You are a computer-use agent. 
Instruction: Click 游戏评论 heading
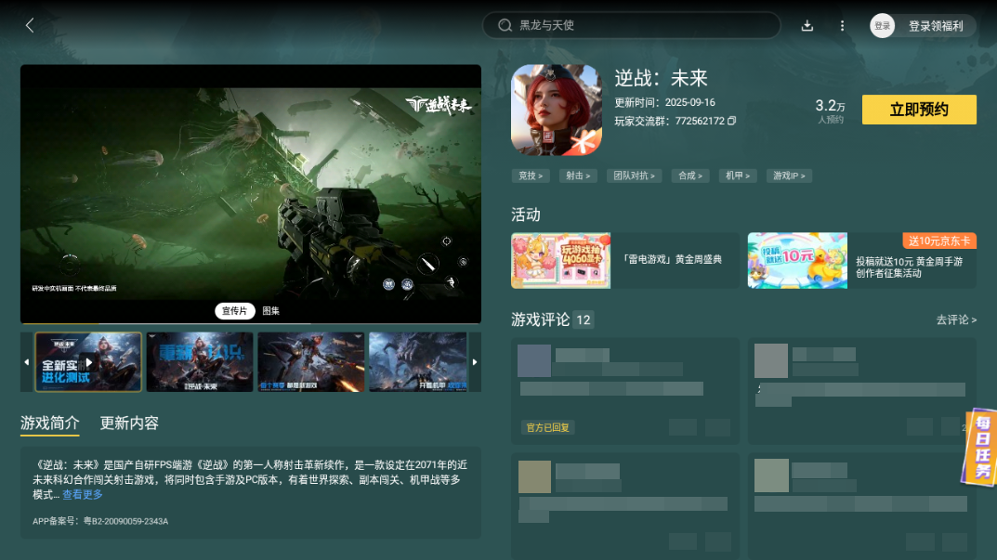(x=541, y=319)
